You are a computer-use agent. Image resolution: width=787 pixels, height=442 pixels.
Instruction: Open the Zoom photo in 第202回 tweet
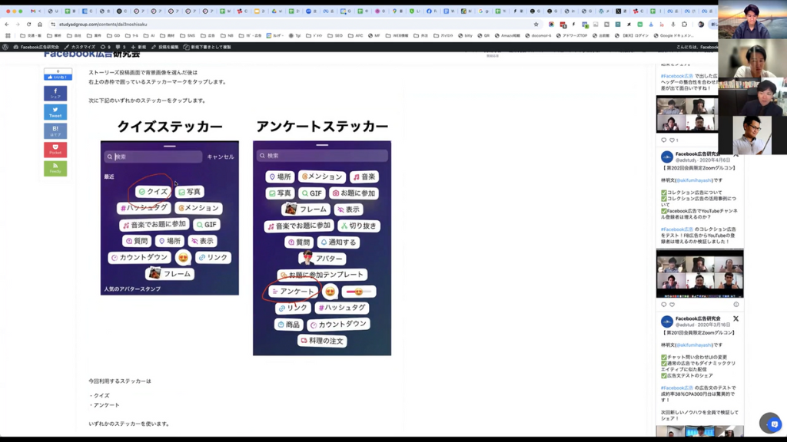pyautogui.click(x=699, y=274)
